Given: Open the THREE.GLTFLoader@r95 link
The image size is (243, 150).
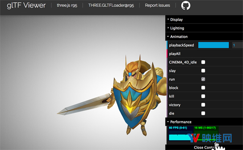Looking at the screenshot, I should (111, 5).
